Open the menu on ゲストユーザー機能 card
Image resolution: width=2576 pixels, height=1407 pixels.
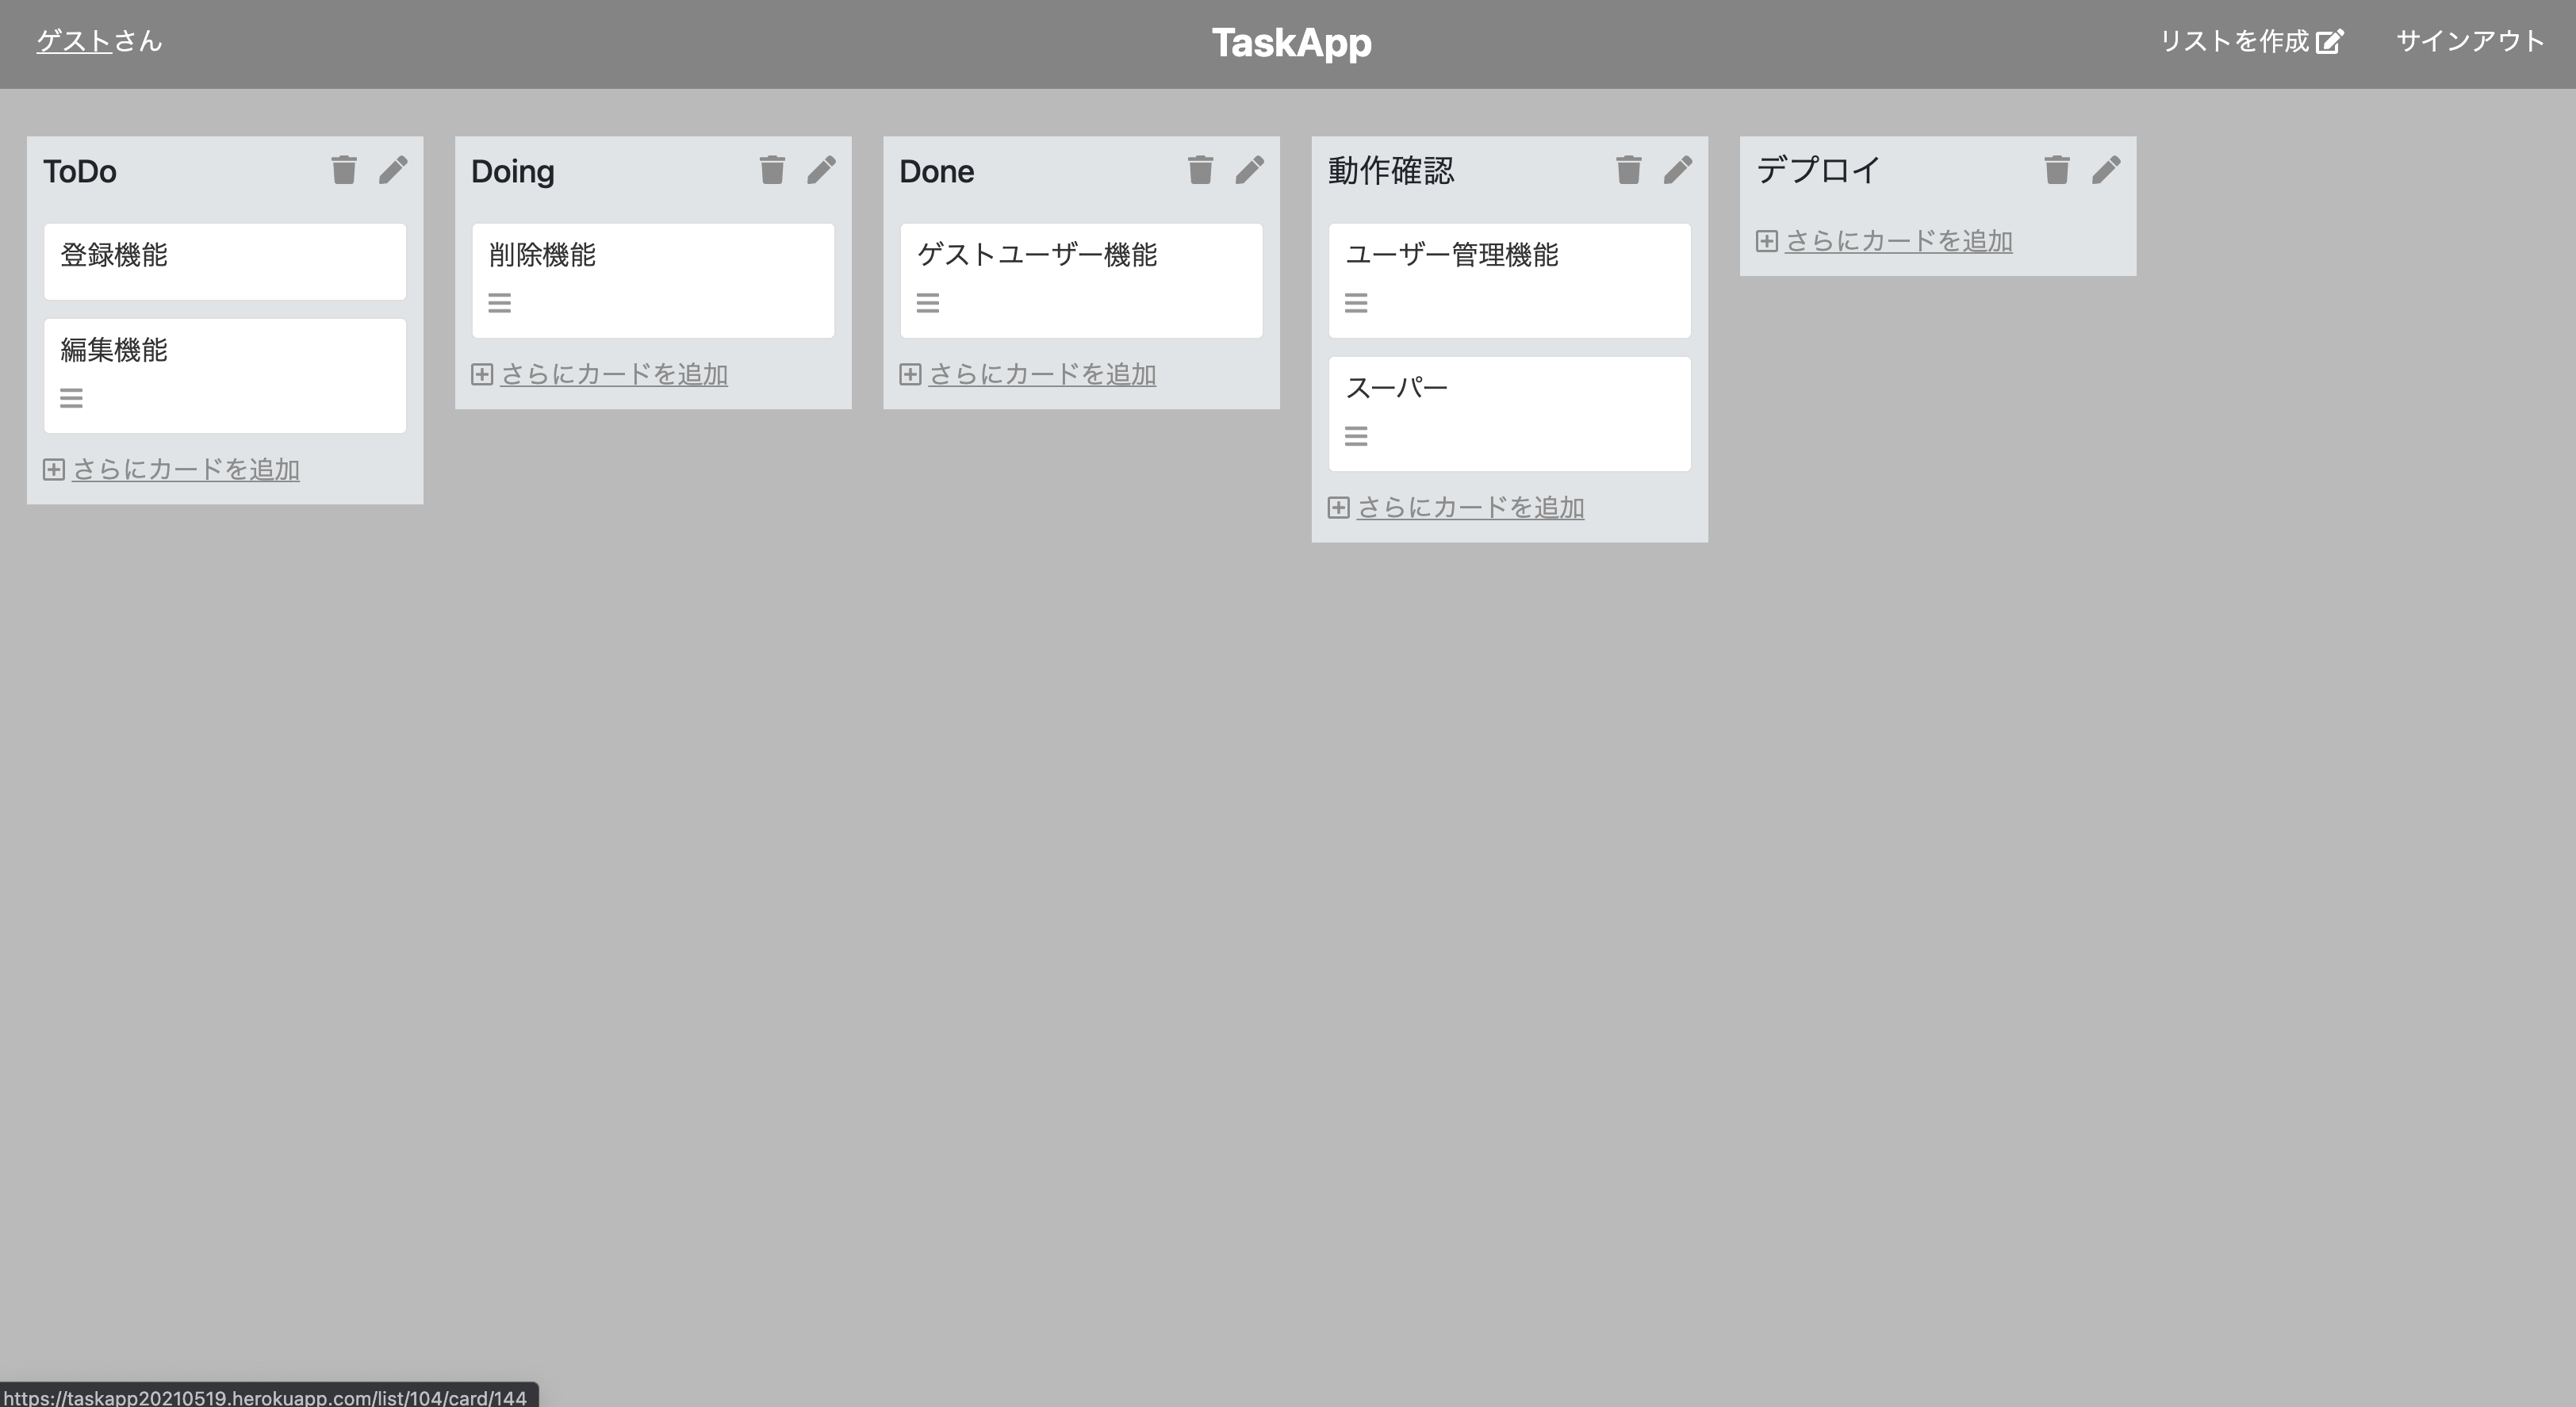coord(928,302)
